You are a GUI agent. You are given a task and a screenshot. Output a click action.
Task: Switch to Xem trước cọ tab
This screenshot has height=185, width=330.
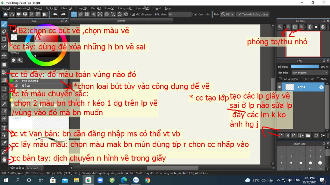(34, 168)
